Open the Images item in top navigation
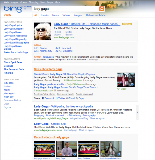155x160 pixels. click(x=14, y=2)
